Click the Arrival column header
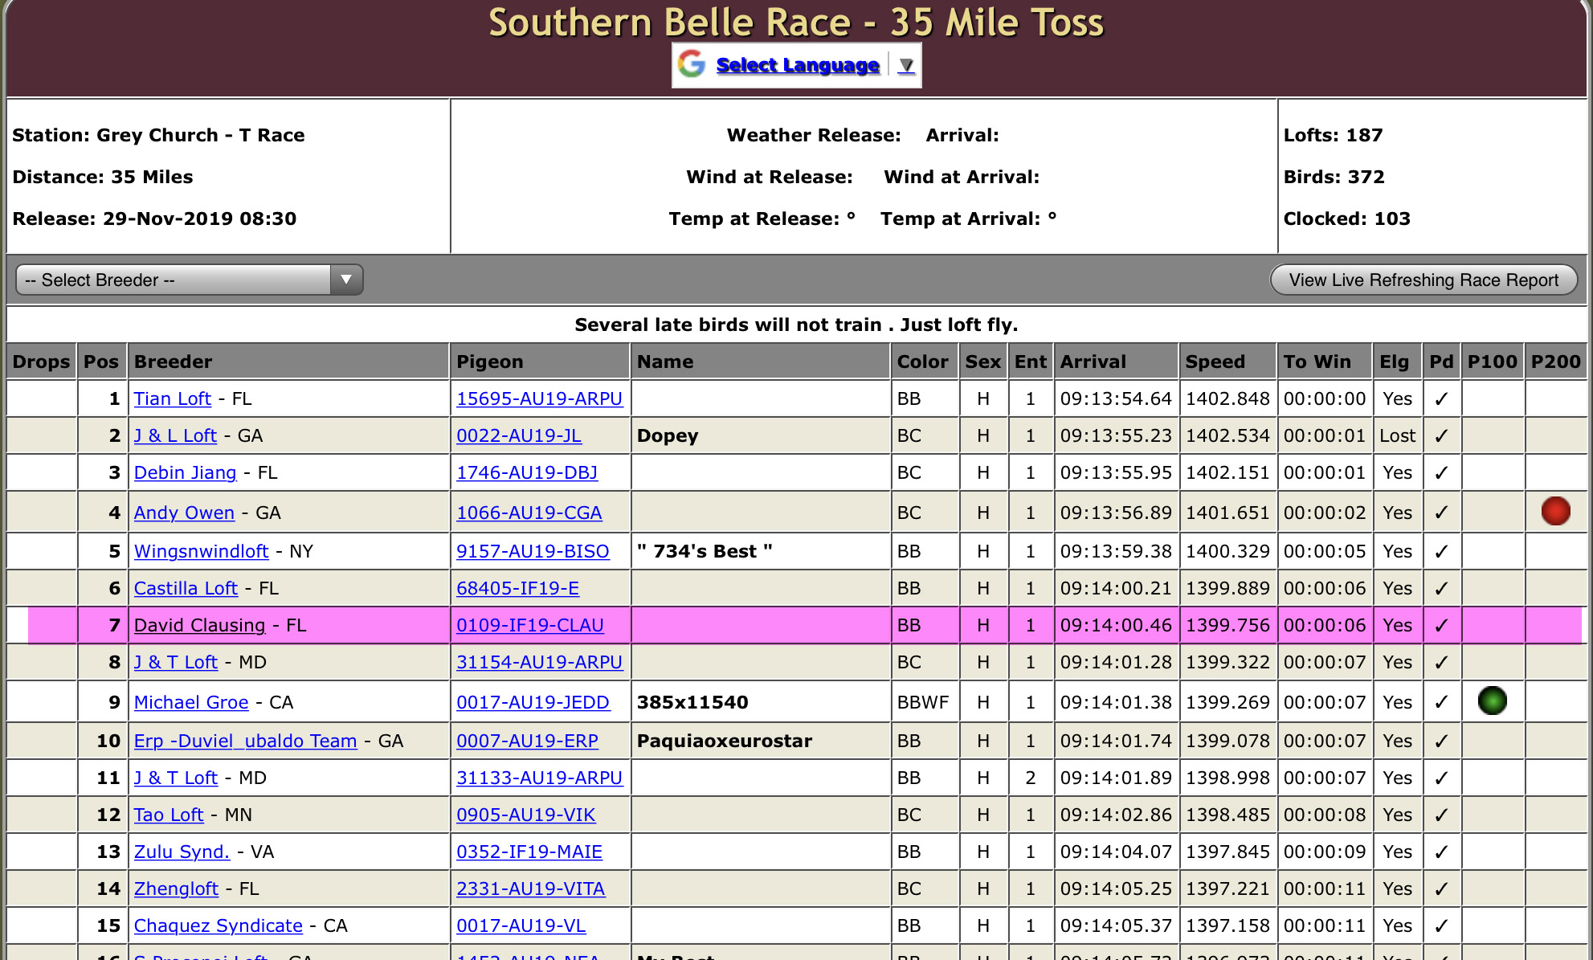Image resolution: width=1593 pixels, height=960 pixels. click(1093, 362)
